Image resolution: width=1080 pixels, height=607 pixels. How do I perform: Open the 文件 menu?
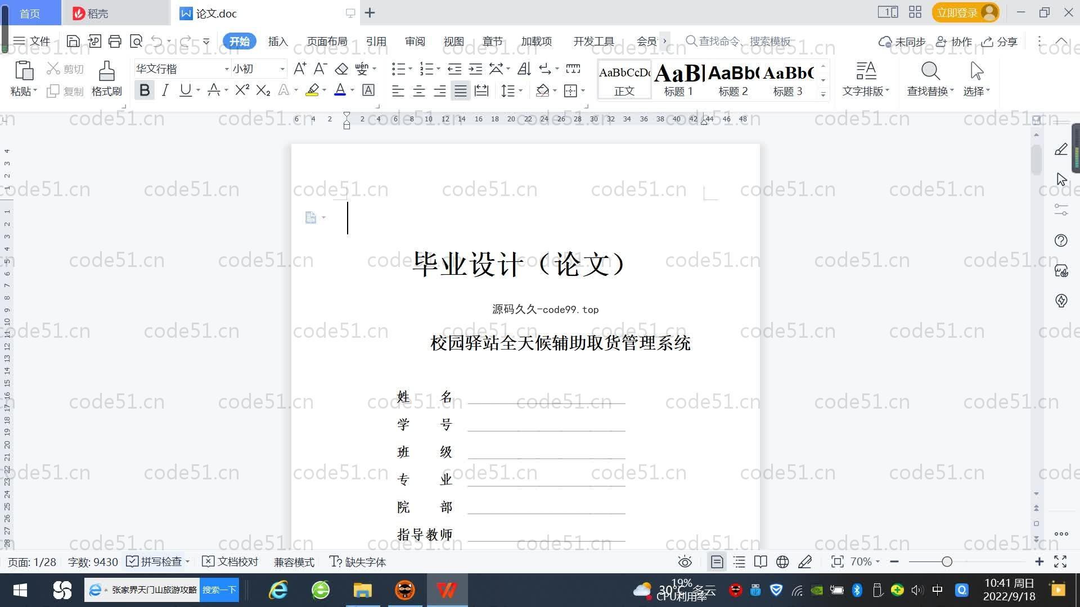pyautogui.click(x=32, y=41)
